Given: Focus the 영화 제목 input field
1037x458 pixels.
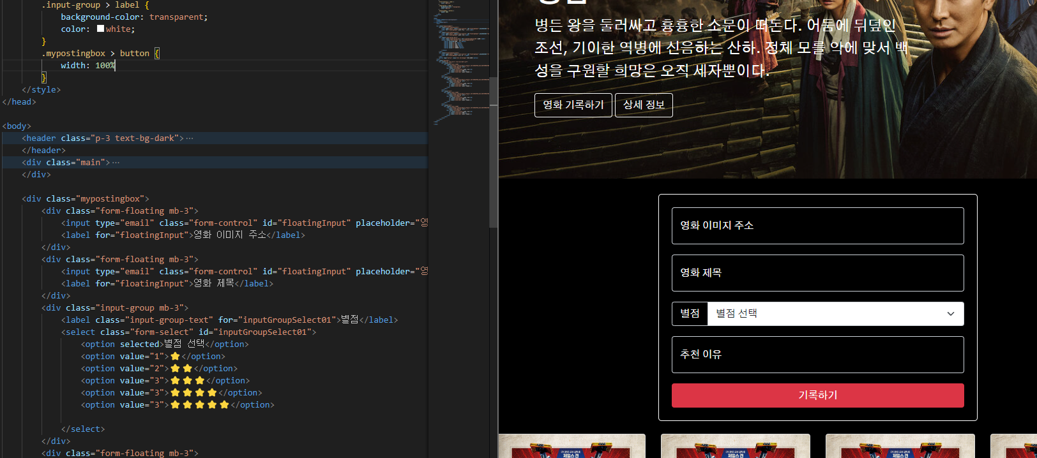Looking at the screenshot, I should point(817,273).
